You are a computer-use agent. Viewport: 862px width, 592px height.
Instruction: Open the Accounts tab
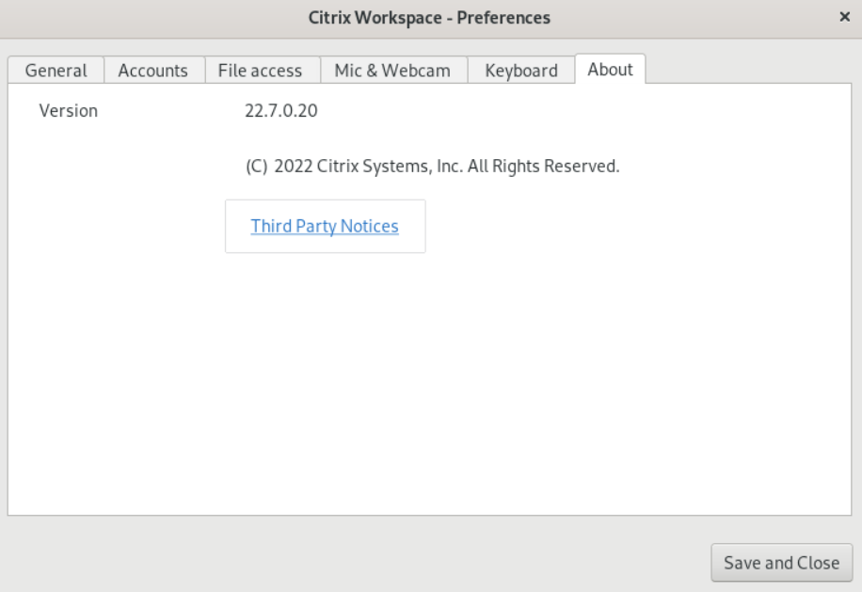(x=153, y=71)
